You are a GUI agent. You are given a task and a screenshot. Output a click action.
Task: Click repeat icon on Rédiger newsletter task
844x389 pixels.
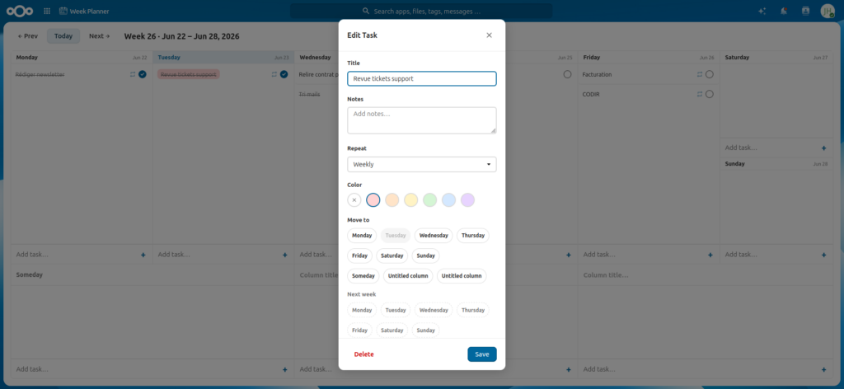coord(133,74)
